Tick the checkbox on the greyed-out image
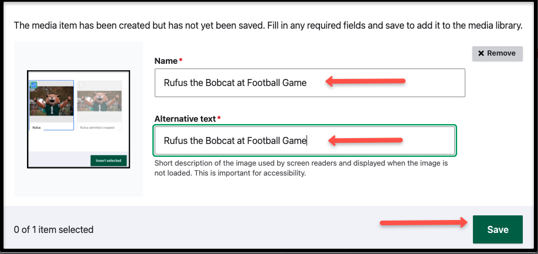538x254 pixels. [81, 85]
